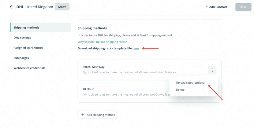Click the upload icon under 48 Hour

pos(85,94)
